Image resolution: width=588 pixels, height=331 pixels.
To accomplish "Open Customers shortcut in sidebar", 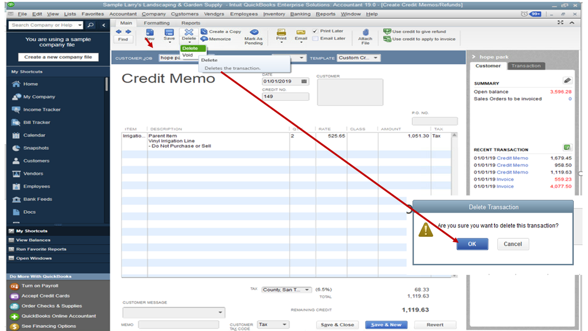I will click(x=36, y=161).
